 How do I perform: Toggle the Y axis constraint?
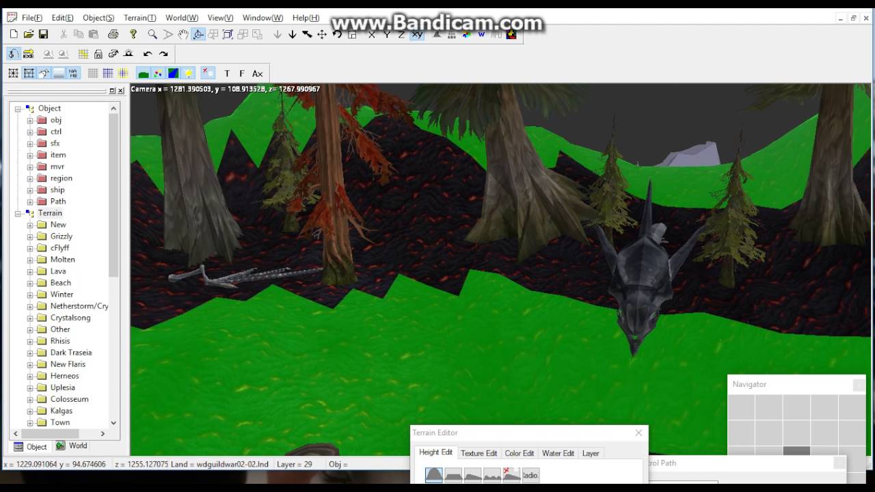[x=387, y=34]
